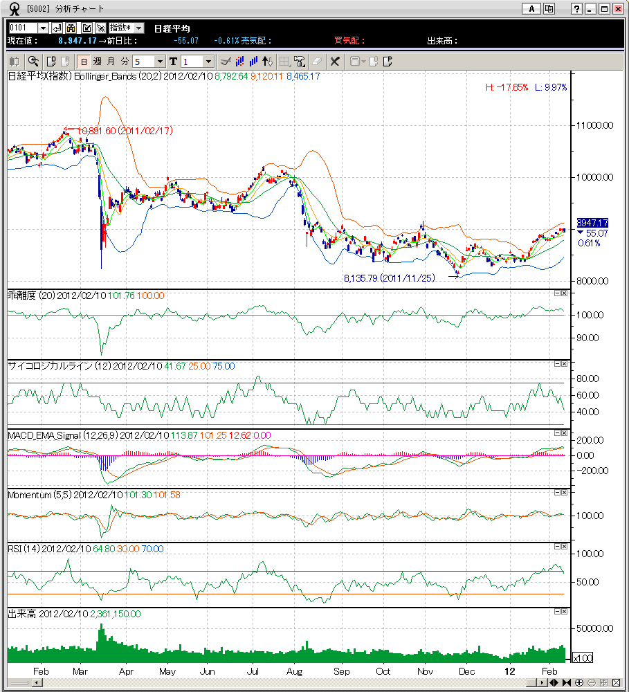The image size is (629, 692).
Task: Click the horizontal scrollbar left arrow
Action: tap(37, 683)
